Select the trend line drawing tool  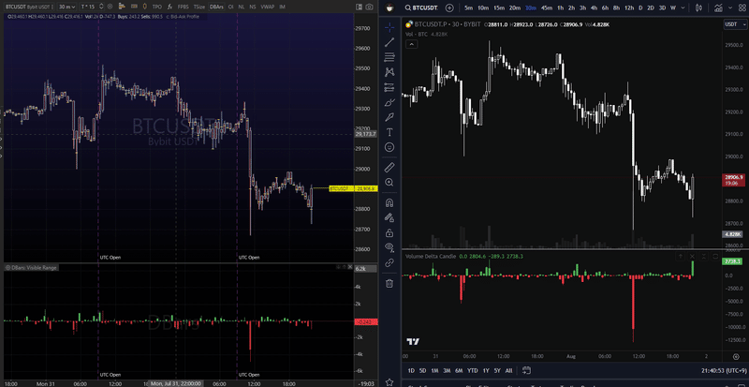[389, 42]
